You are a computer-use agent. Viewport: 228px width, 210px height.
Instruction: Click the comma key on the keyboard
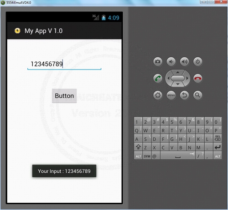(209, 155)
